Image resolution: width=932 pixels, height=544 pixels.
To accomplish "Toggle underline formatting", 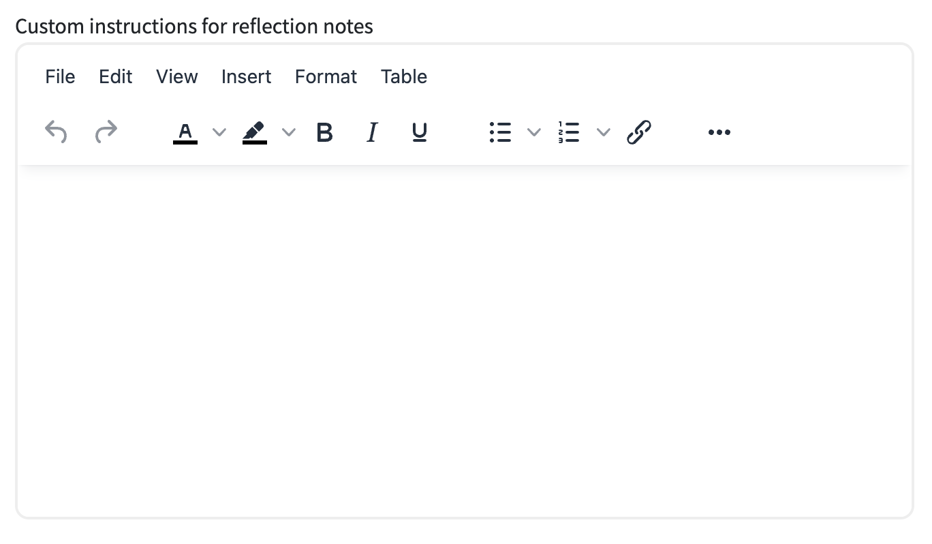I will click(x=420, y=132).
